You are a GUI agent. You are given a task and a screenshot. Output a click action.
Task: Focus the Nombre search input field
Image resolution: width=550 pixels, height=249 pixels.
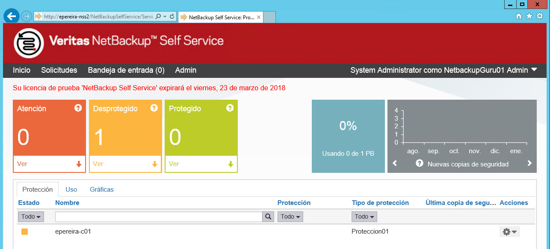click(x=159, y=216)
